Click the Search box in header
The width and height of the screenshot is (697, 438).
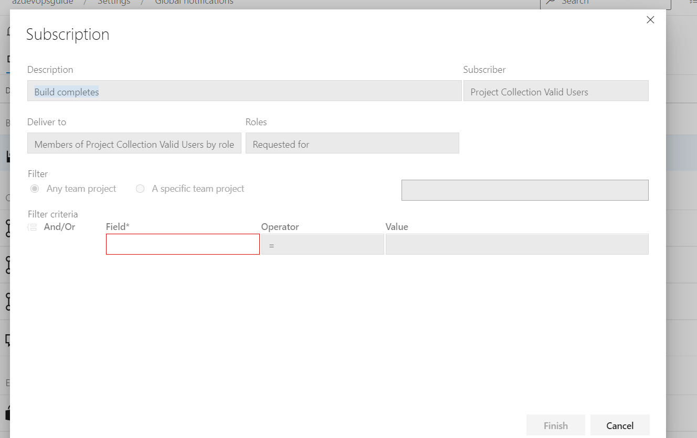[x=606, y=3]
